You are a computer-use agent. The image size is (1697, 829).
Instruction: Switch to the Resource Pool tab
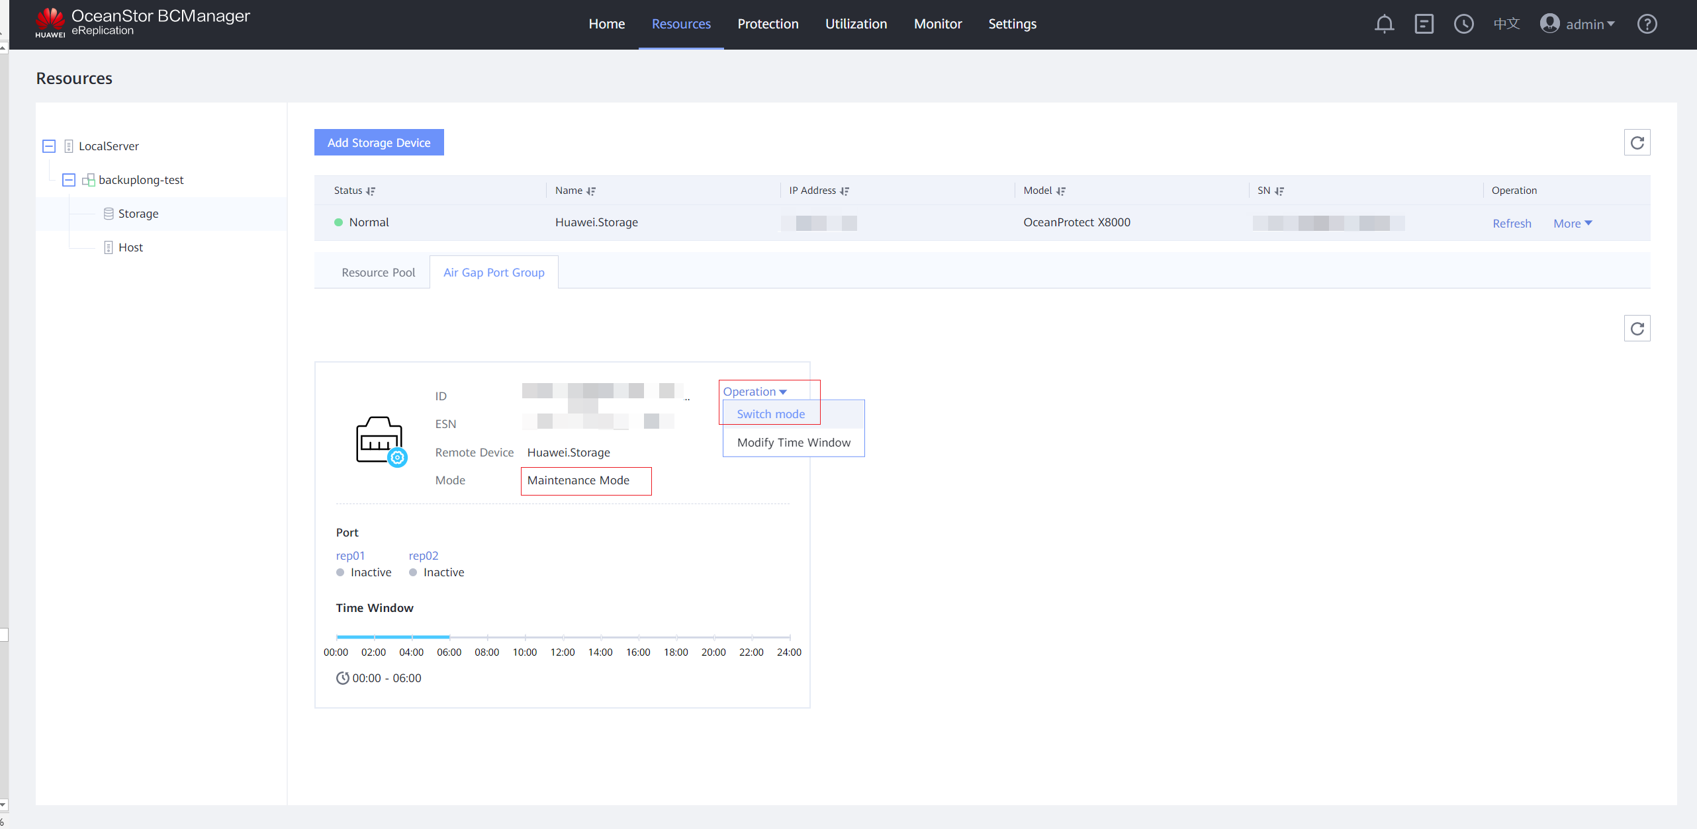[x=378, y=273]
